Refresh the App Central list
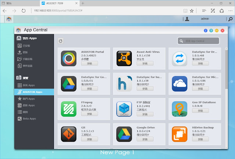Viewport: 235px width, 159px height. click(61, 41)
